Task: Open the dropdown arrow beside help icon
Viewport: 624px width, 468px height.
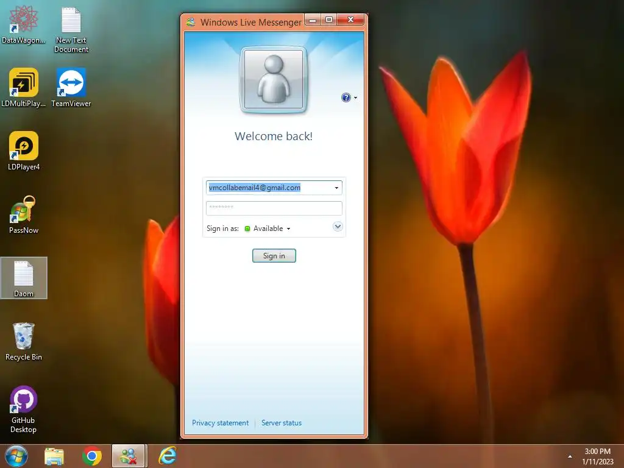Action: 355,97
